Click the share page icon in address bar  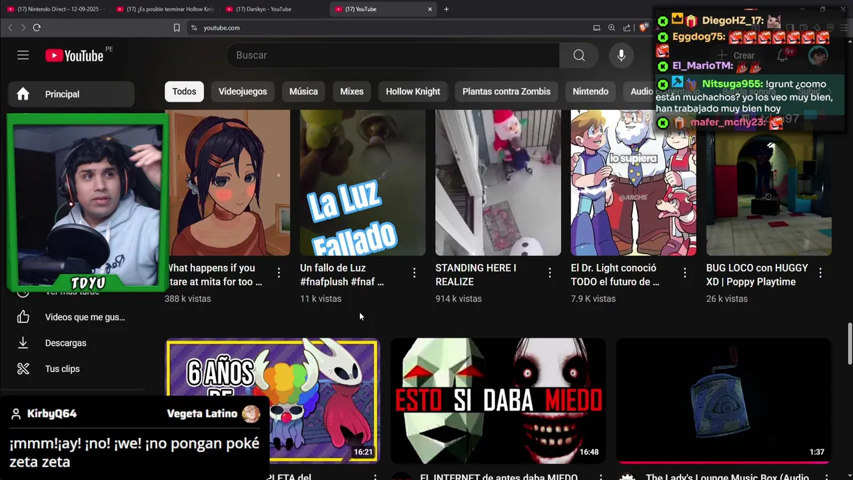tap(627, 27)
